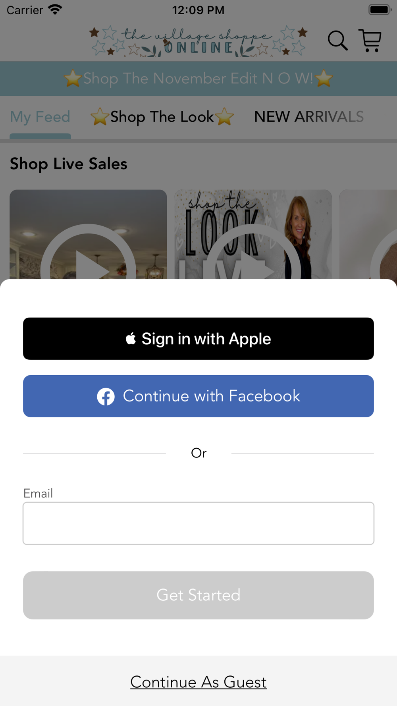Open search with the magnifier icon
Viewport: 397px width, 706px height.
tap(337, 41)
